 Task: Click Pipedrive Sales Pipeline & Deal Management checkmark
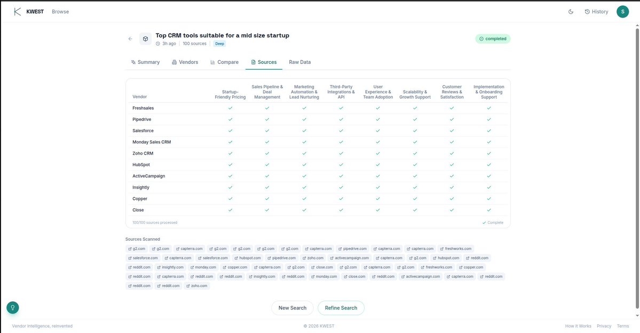tap(267, 119)
